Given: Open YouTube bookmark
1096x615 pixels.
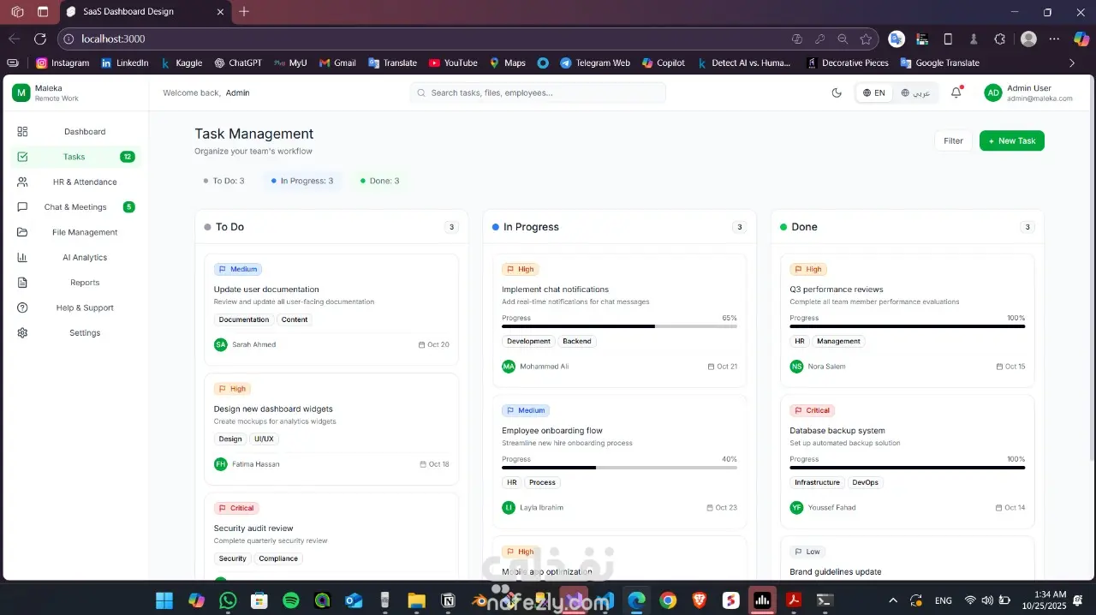Looking at the screenshot, I should click(x=453, y=63).
